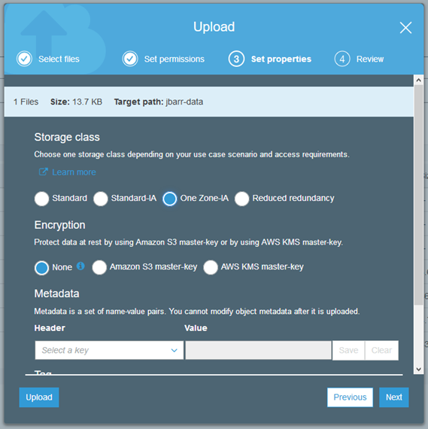Choose Standard-IA storage class
Screen dimensions: 428x429
point(100,199)
